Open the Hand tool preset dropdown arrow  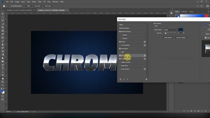pyautogui.click(x=7, y=6)
